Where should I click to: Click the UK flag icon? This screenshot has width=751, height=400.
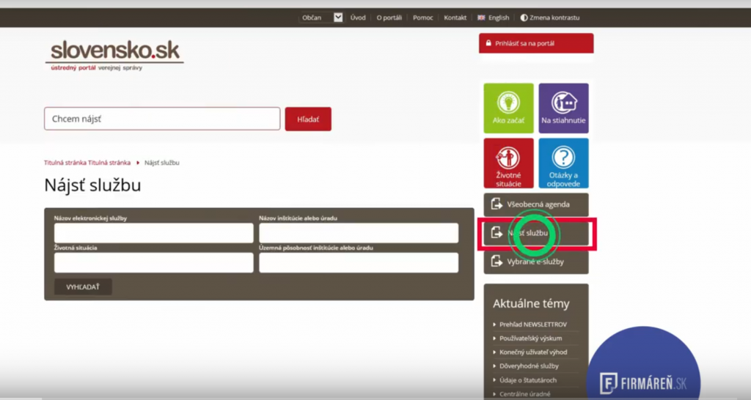[481, 18]
